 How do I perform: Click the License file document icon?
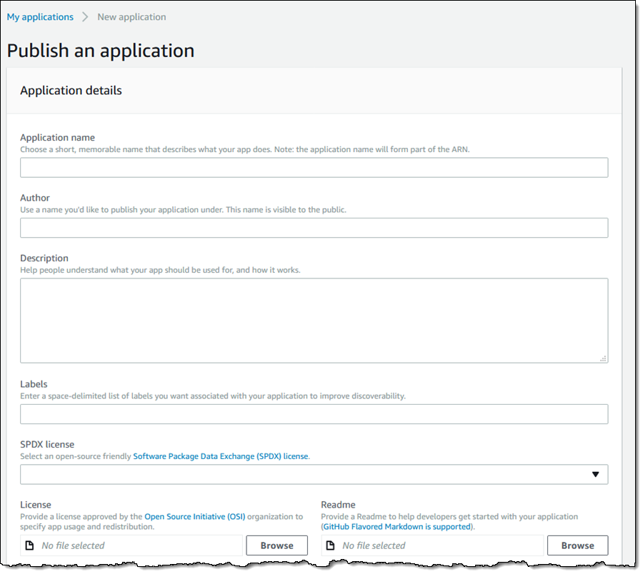[29, 545]
